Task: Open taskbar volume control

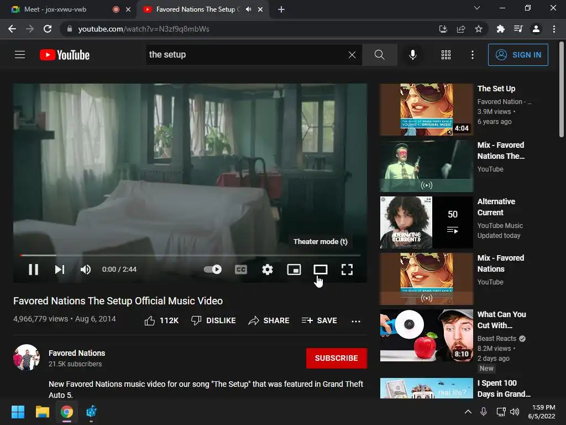Action: click(x=515, y=412)
